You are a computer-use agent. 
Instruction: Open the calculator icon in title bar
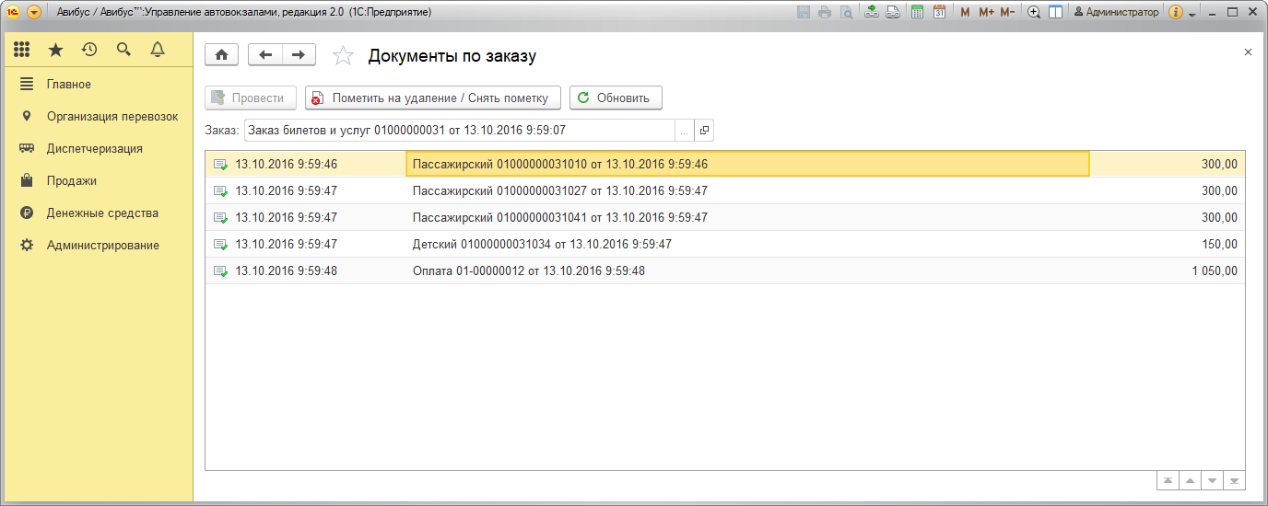[917, 12]
